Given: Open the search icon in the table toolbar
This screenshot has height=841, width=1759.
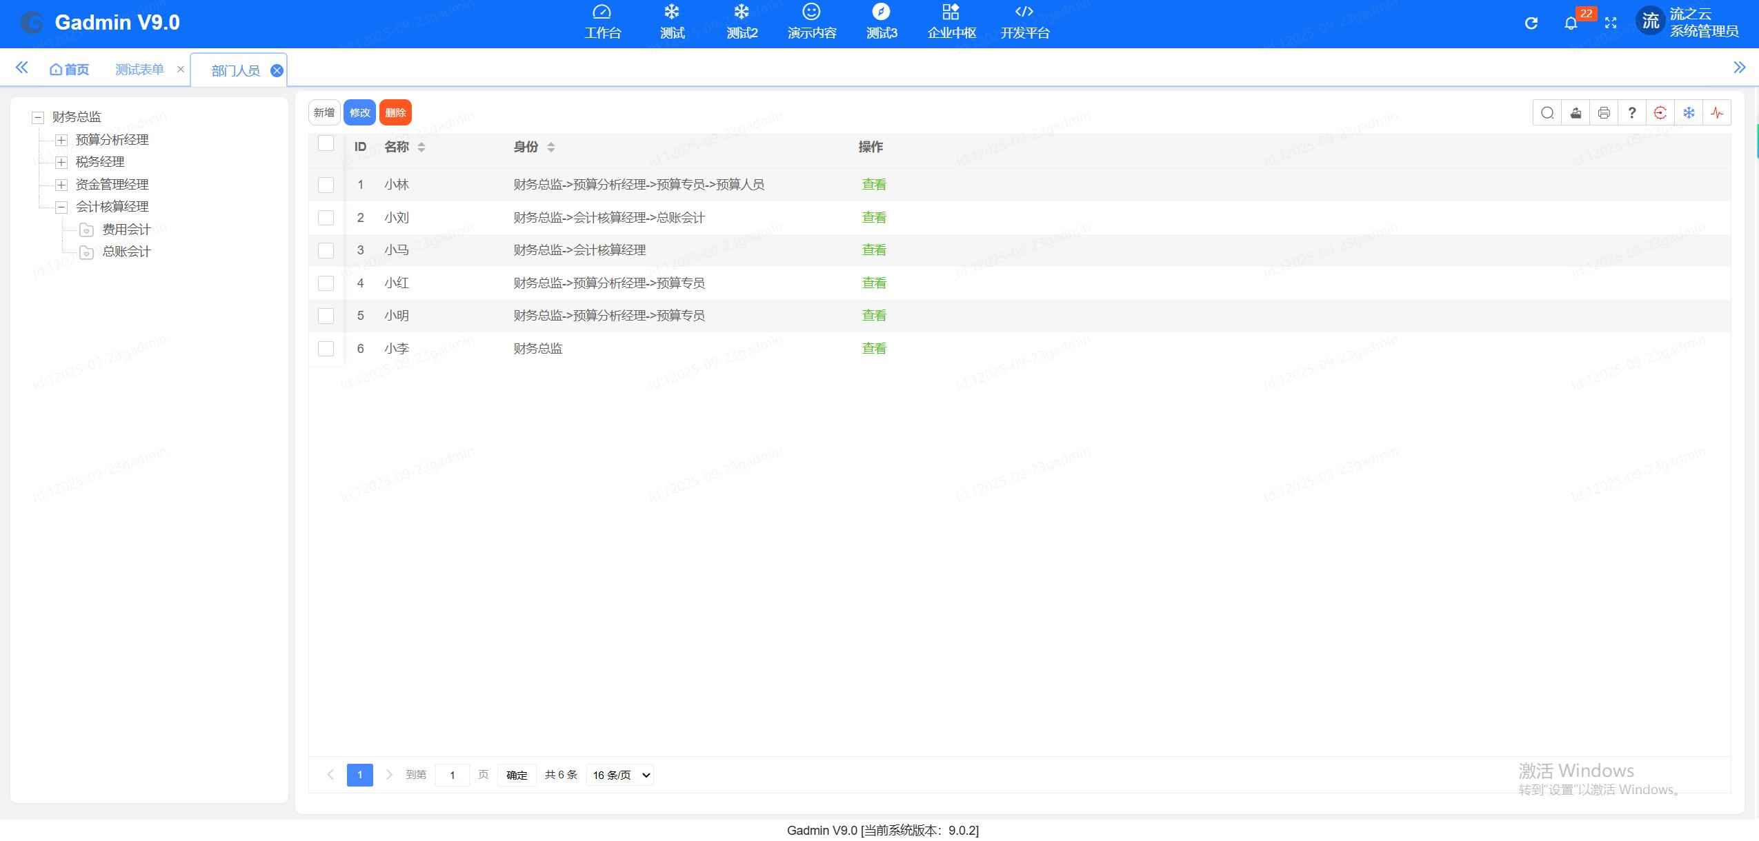Looking at the screenshot, I should [x=1548, y=112].
